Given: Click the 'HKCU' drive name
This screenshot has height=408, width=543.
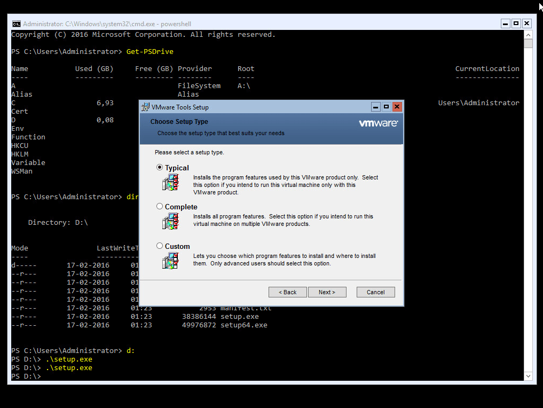Looking at the screenshot, I should pos(20,146).
